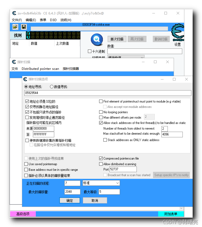This screenshot has height=227, width=202.
Task: Open scan type dropdown in main window
Action: [x=126, y=57]
